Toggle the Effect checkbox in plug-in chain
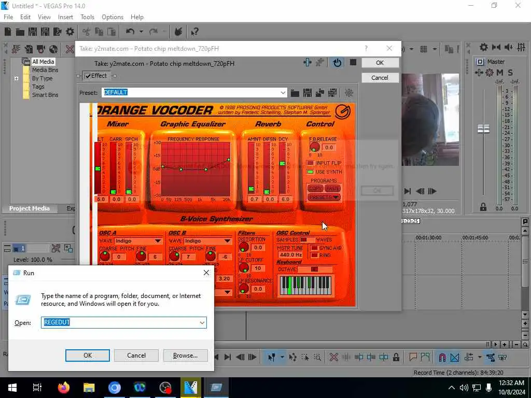The width and height of the screenshot is (531, 398). (x=88, y=76)
